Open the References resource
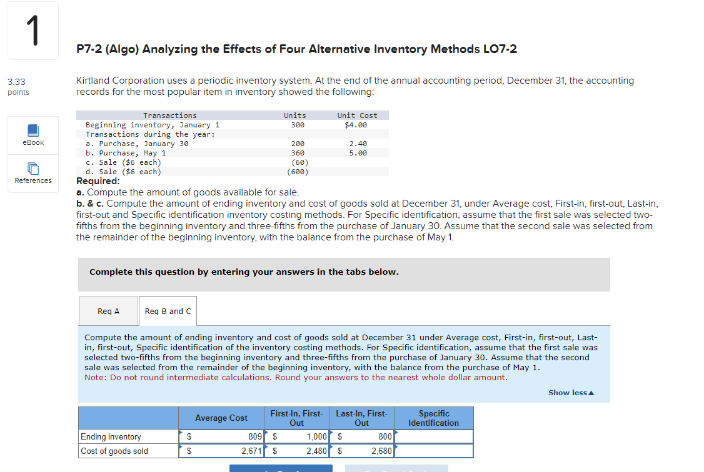Image resolution: width=704 pixels, height=472 pixels. point(33,173)
